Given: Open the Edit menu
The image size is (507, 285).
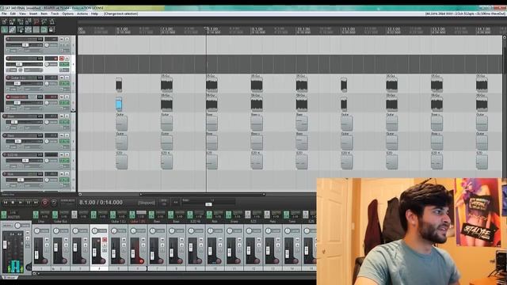Looking at the screenshot, I should click(13, 14).
